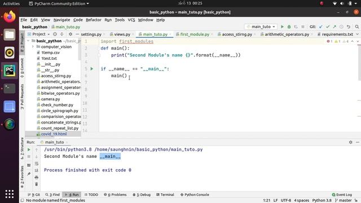
Task: Open the Terminal tool window
Action: click(x=165, y=195)
